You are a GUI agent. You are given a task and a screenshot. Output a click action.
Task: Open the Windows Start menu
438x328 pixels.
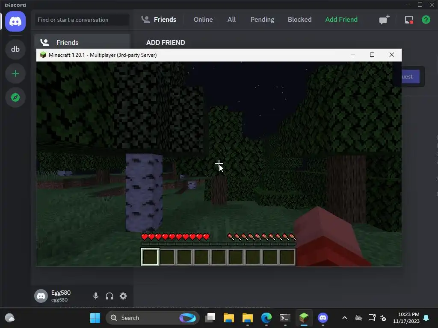point(95,318)
